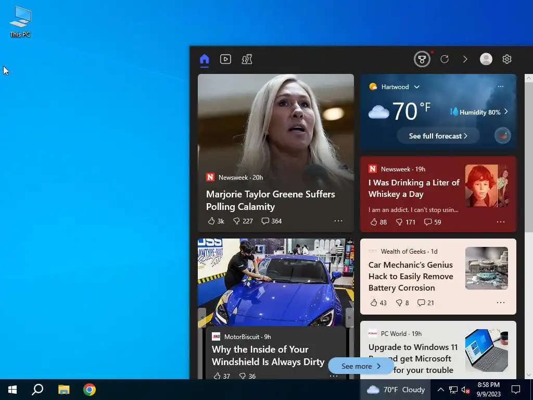Open comments on Battery Corrosion story
The width and height of the screenshot is (533, 400).
pyautogui.click(x=426, y=303)
